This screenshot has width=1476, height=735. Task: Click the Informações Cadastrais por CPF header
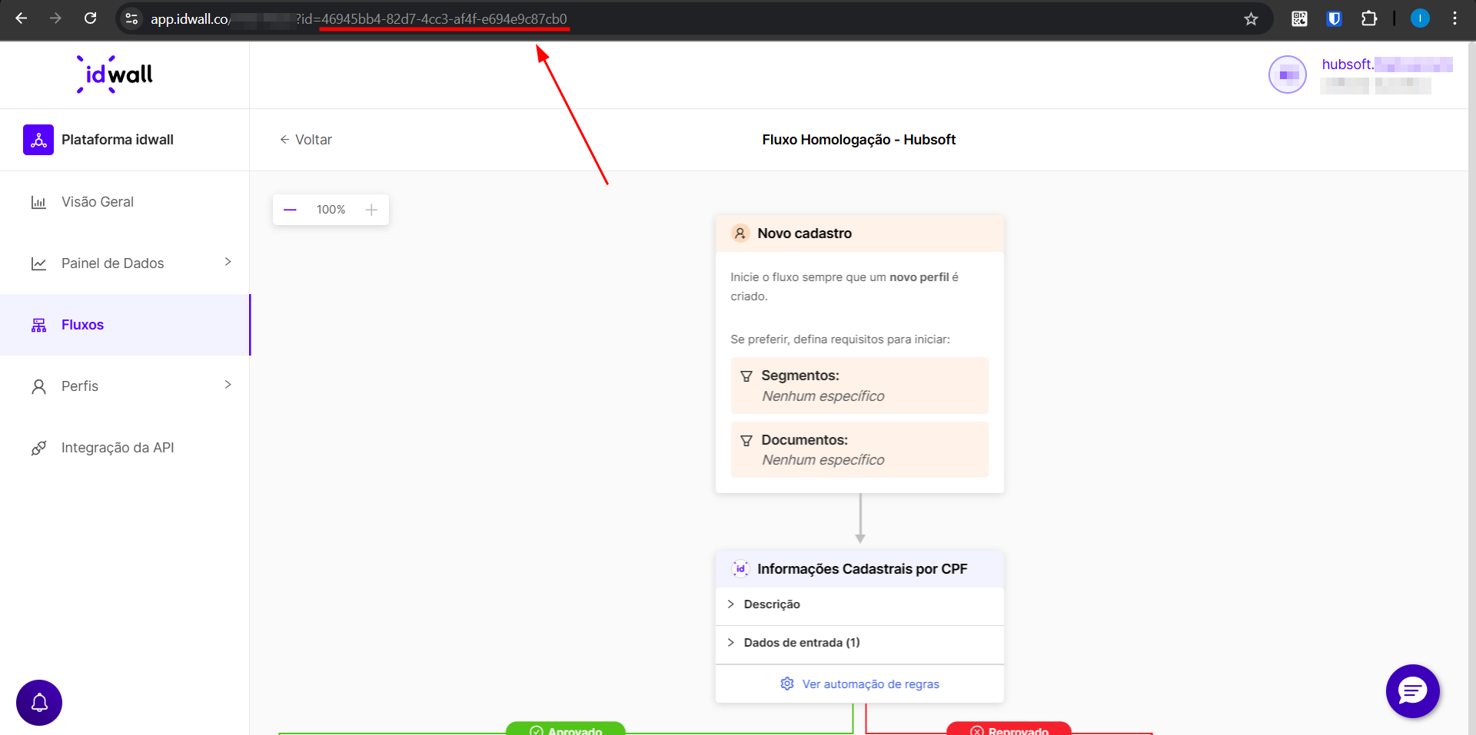[x=859, y=569]
